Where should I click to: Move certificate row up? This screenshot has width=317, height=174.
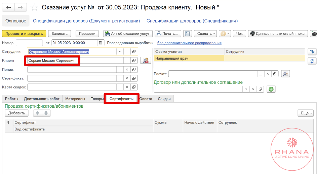pos(37,113)
